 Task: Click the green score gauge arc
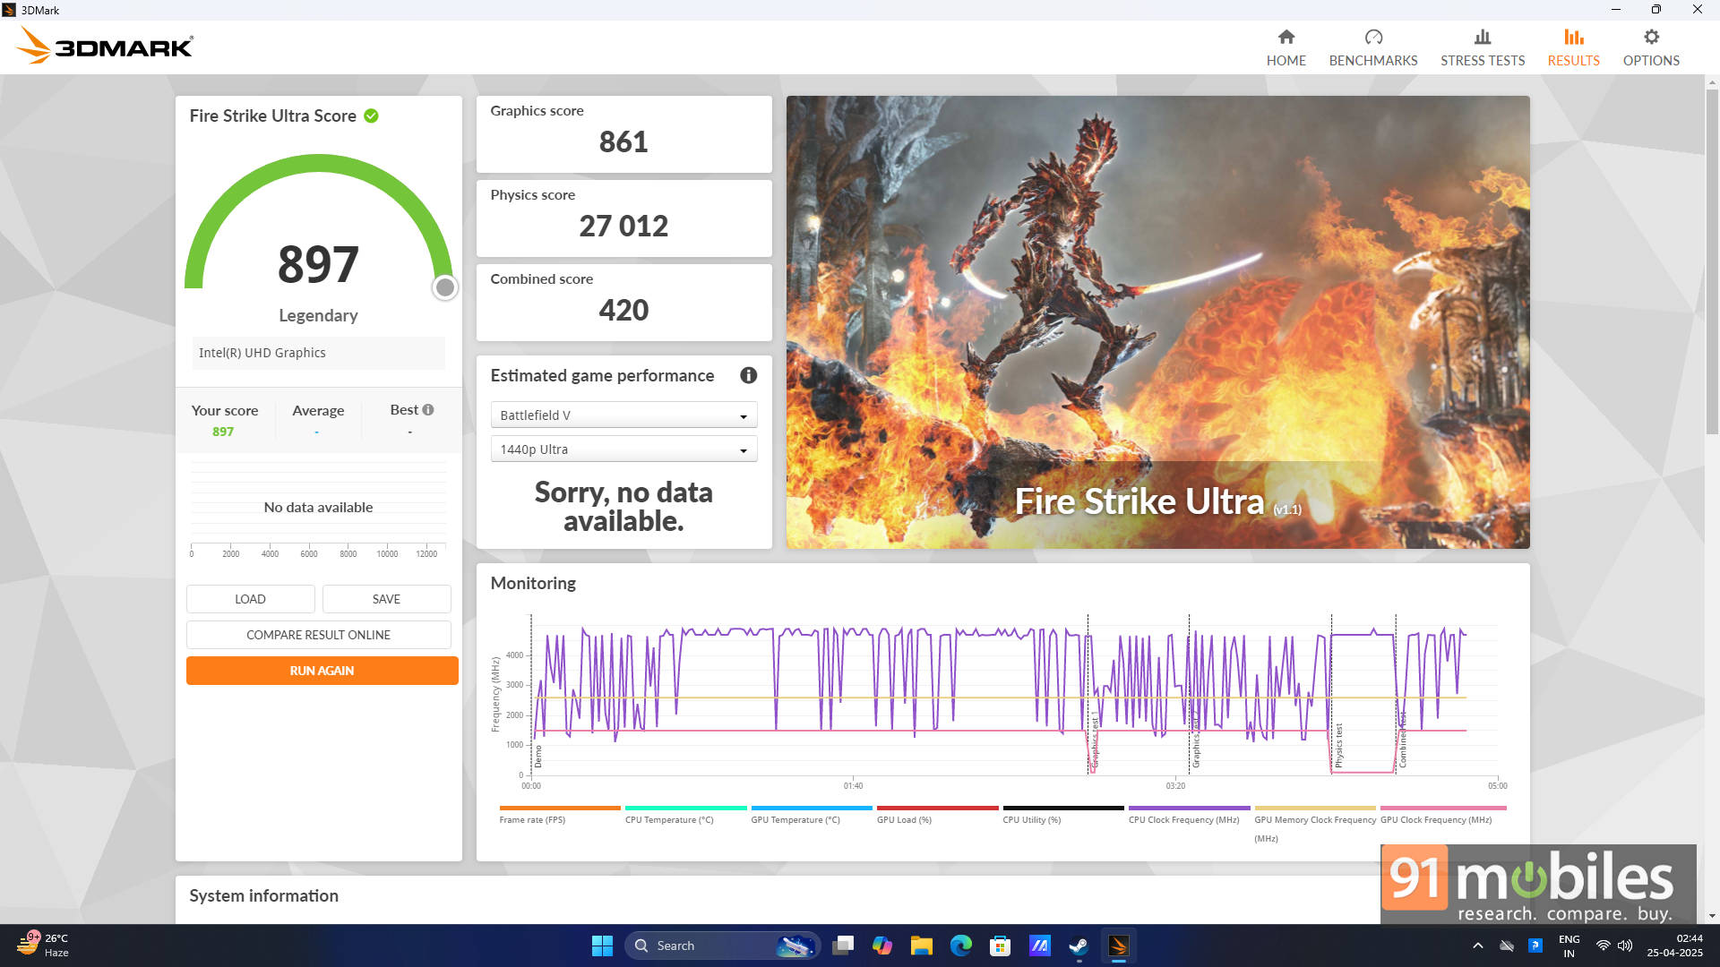click(318, 162)
